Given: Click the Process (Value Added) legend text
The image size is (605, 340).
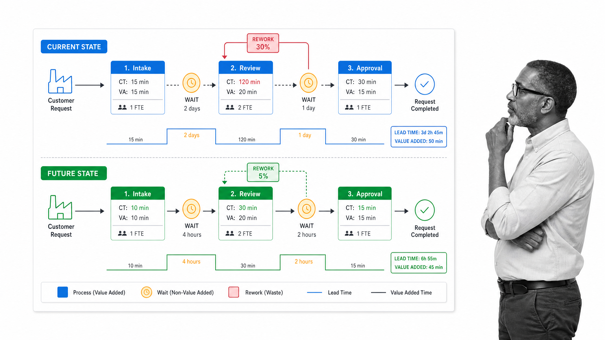Looking at the screenshot, I should 99,292.
